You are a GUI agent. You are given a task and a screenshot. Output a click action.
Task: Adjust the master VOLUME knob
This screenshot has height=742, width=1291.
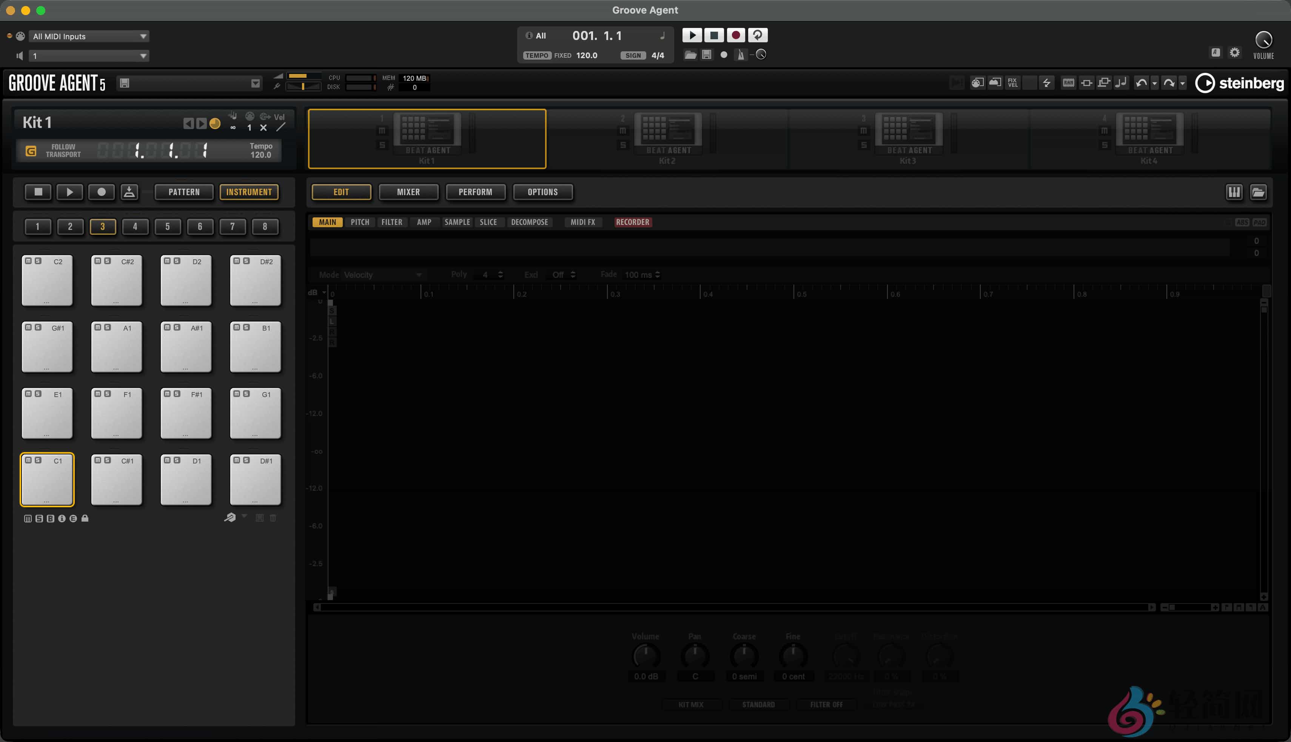(1263, 40)
